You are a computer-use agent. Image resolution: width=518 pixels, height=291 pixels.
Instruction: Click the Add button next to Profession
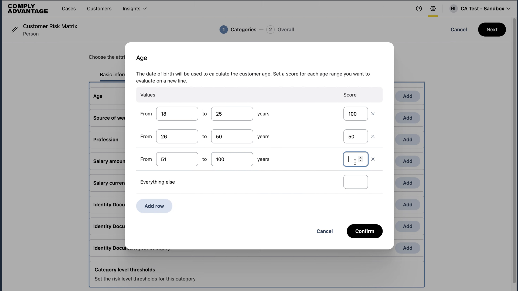pyautogui.click(x=407, y=139)
